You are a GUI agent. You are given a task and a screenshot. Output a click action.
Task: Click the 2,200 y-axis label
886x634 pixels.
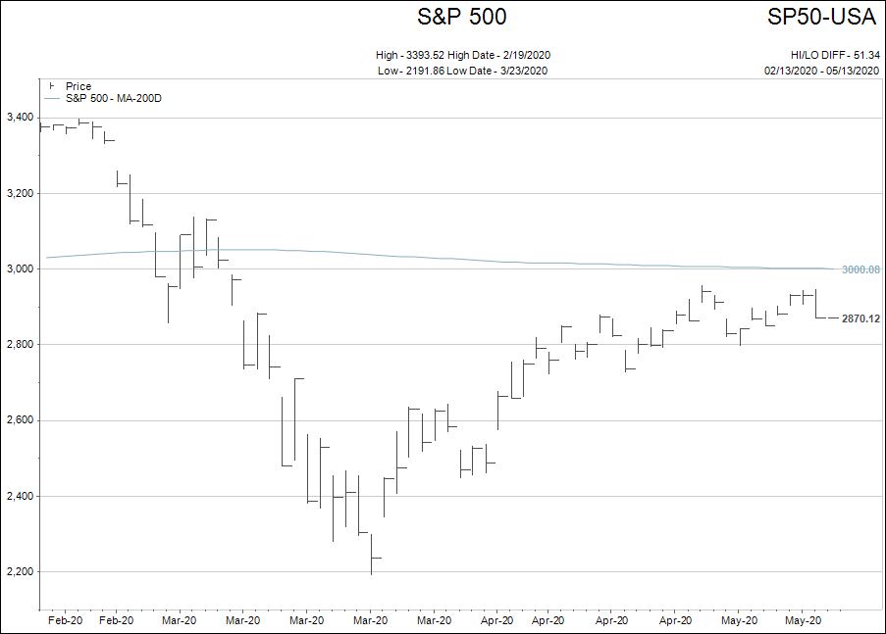pyautogui.click(x=21, y=571)
